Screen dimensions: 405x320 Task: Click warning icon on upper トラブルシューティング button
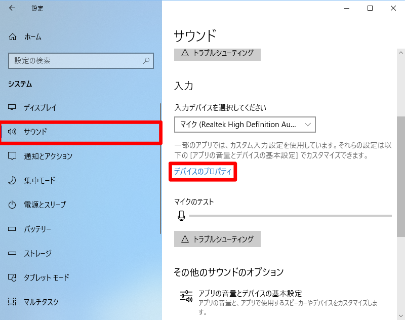(x=185, y=53)
